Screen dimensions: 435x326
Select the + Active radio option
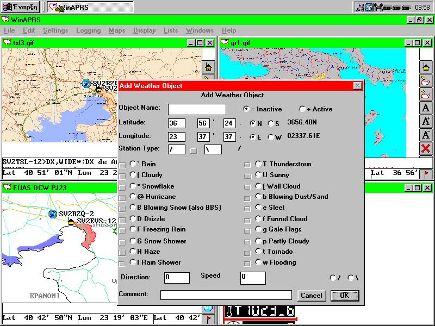302,109
